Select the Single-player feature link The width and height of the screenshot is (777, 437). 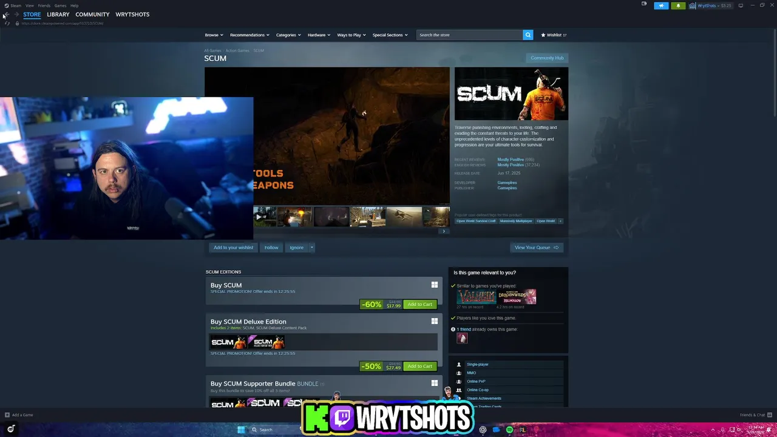(477, 364)
